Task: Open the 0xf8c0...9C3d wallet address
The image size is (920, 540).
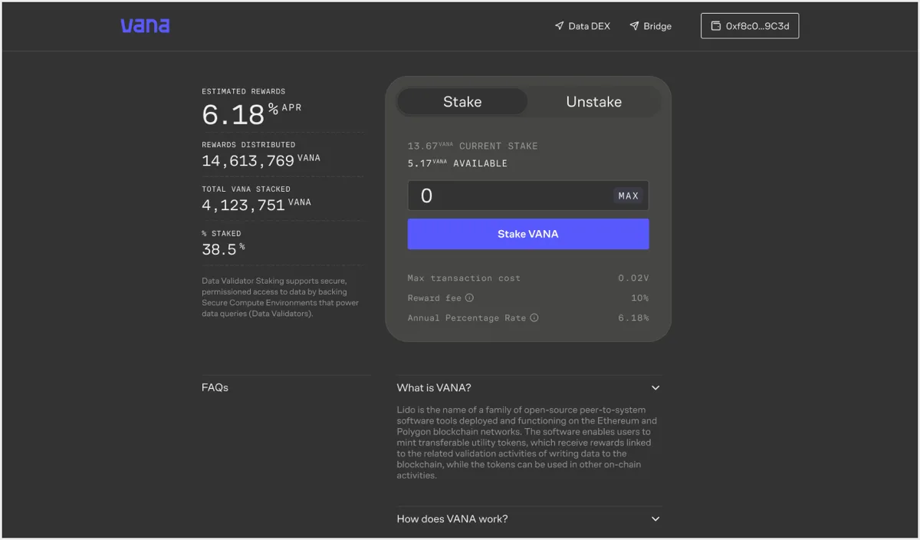Action: coord(757,26)
